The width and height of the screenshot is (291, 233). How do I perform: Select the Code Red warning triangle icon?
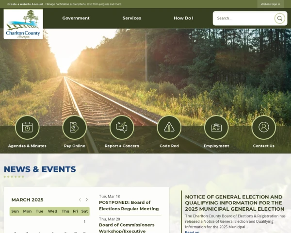pos(169,128)
